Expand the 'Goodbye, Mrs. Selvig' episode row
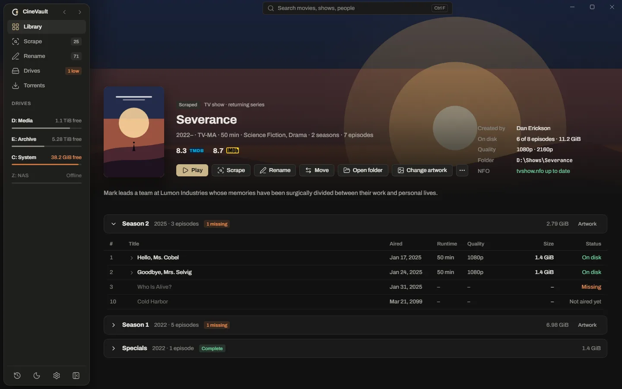The height and width of the screenshot is (389, 622). [131, 273]
